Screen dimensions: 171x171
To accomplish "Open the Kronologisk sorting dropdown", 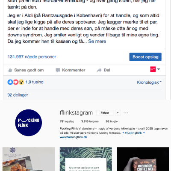I will point(149,83).
